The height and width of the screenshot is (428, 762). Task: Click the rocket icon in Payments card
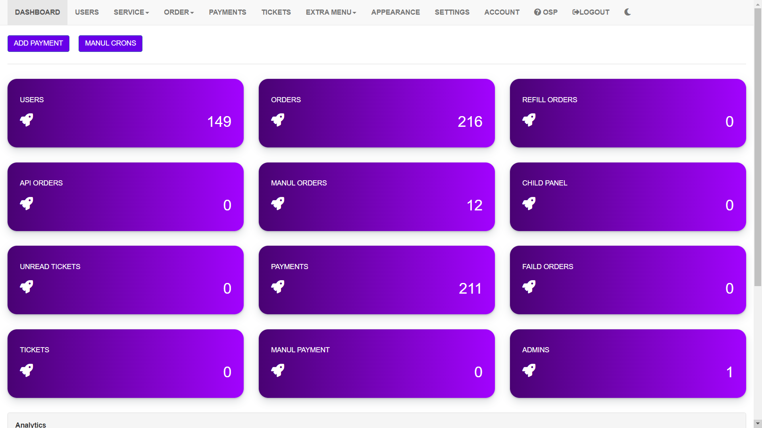[x=278, y=287]
